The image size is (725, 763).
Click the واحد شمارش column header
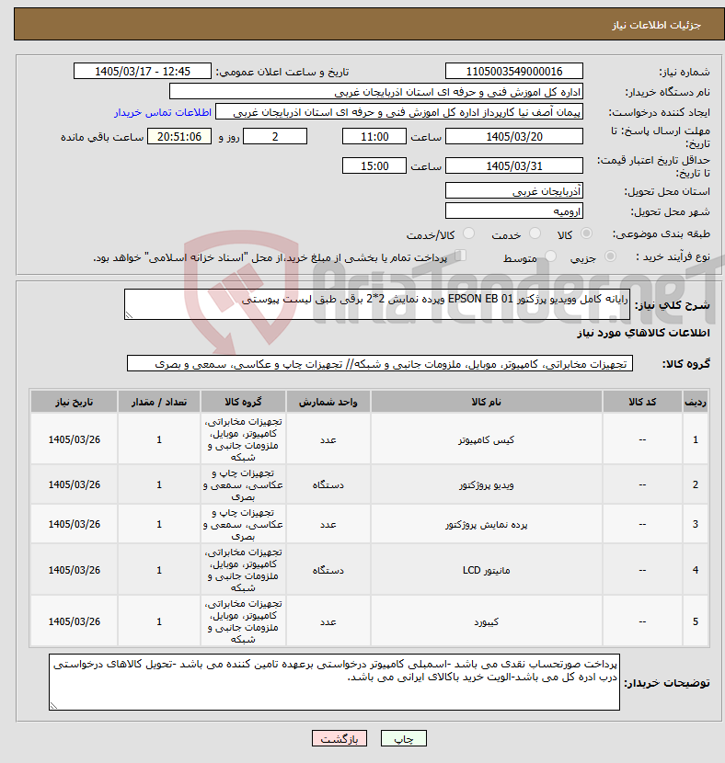[328, 402]
